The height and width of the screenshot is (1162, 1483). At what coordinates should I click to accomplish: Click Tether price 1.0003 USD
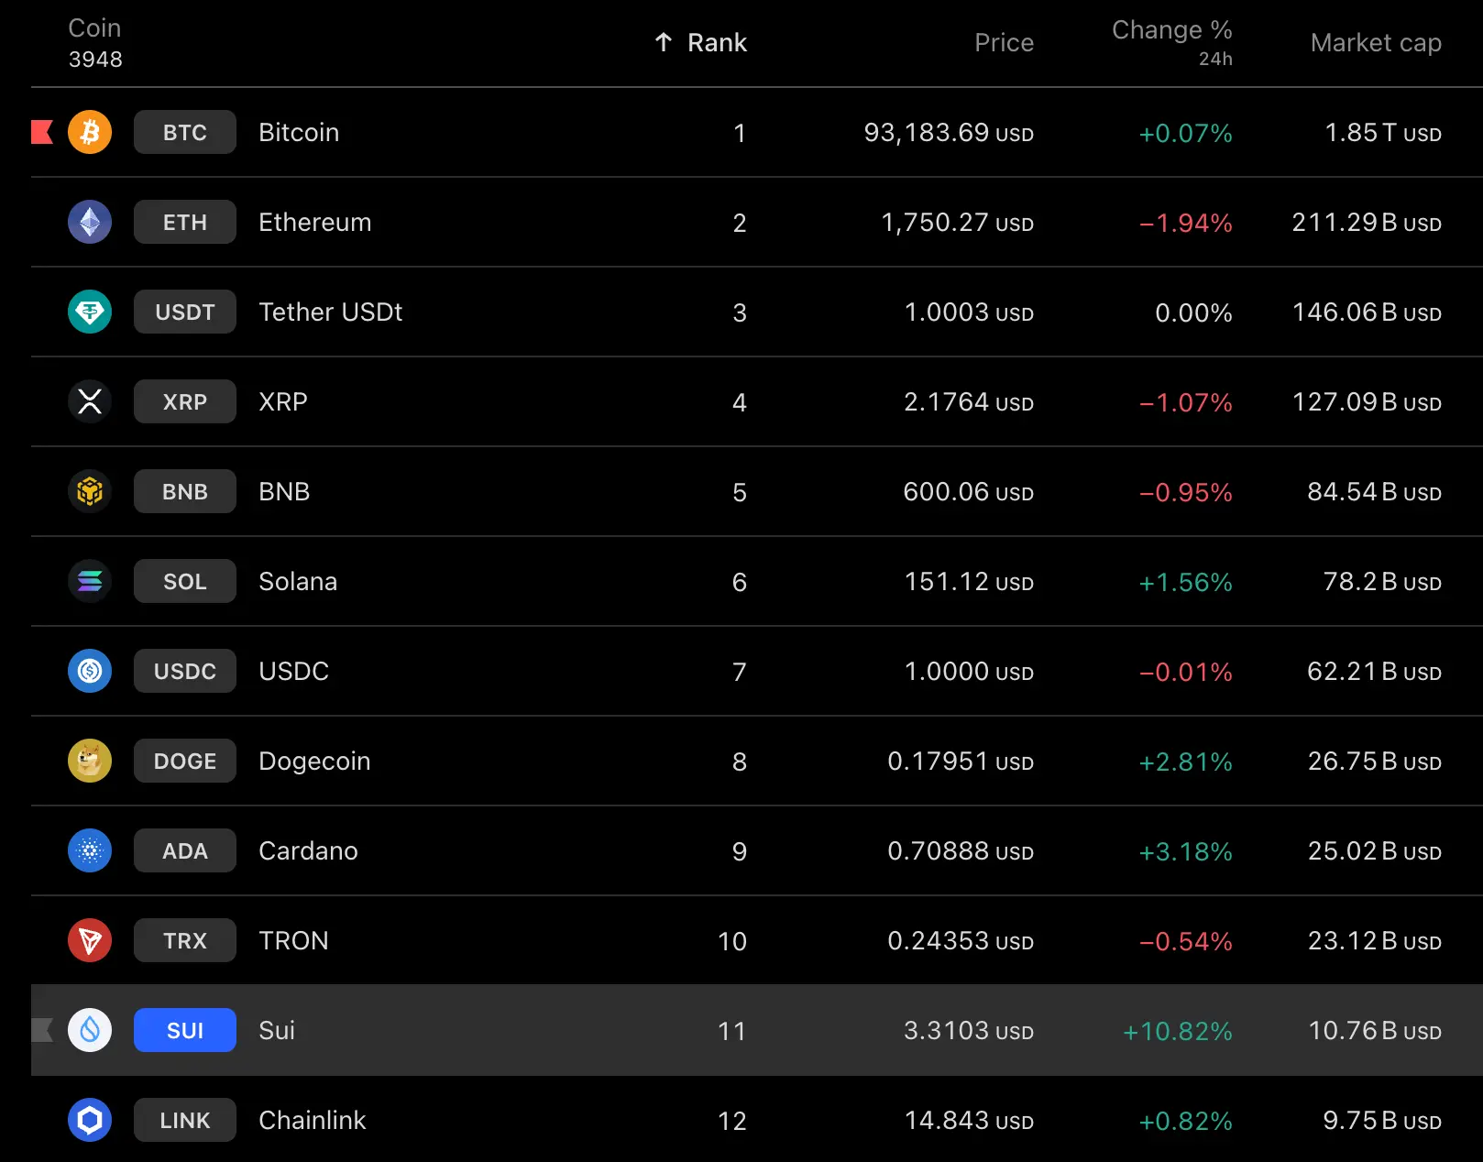[969, 312]
